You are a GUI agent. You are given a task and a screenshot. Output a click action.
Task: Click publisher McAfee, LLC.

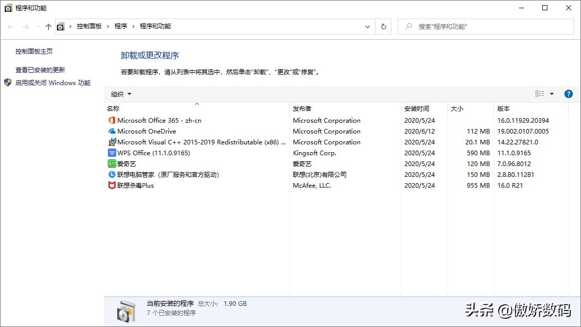pyautogui.click(x=311, y=185)
